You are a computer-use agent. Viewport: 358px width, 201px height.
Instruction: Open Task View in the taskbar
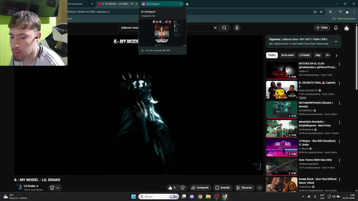(184, 197)
